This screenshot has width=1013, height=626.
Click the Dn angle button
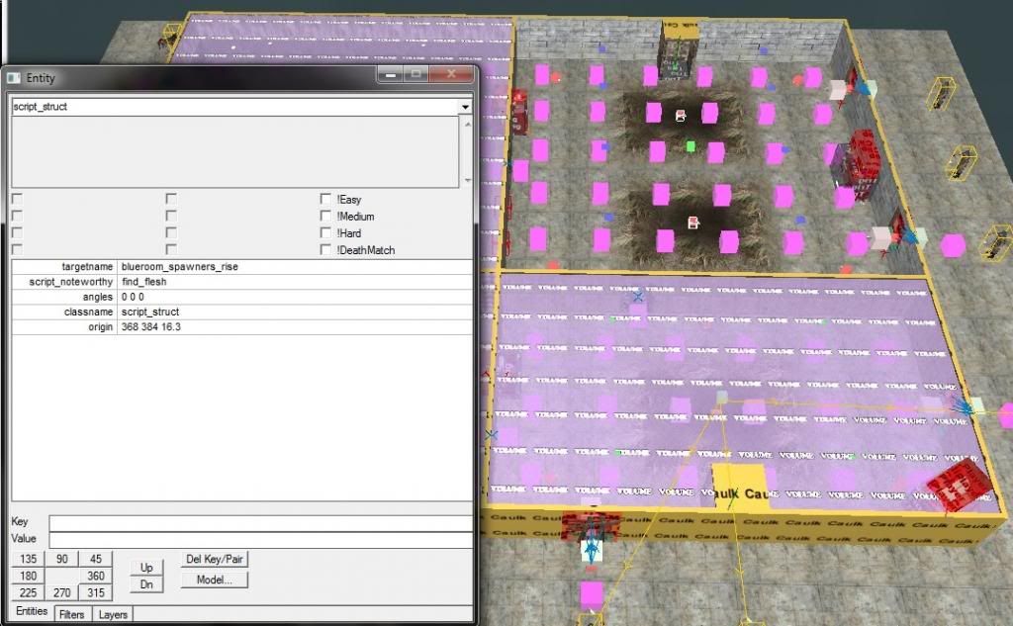click(x=146, y=584)
